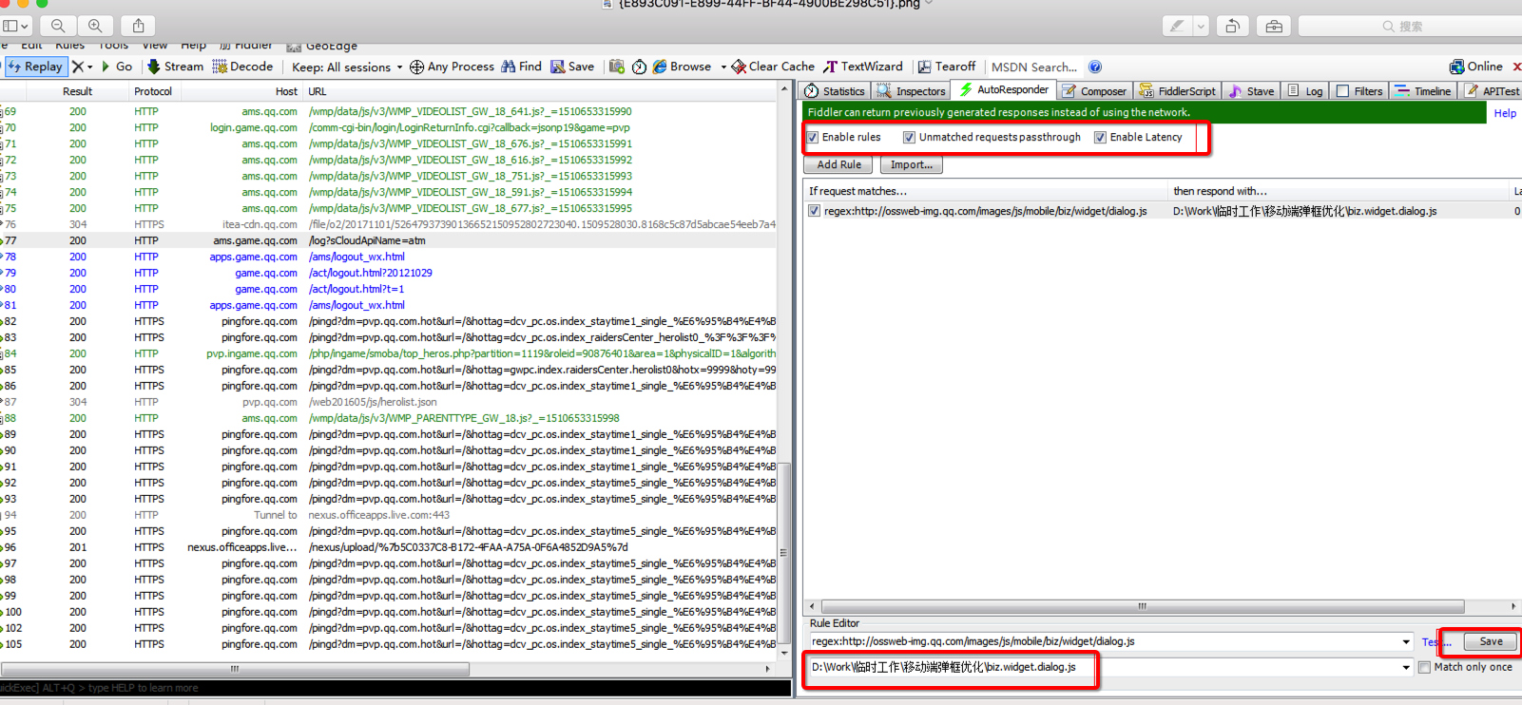Image resolution: width=1522 pixels, height=705 pixels.
Task: Toggle the Decode toolbar option
Action: tap(242, 67)
